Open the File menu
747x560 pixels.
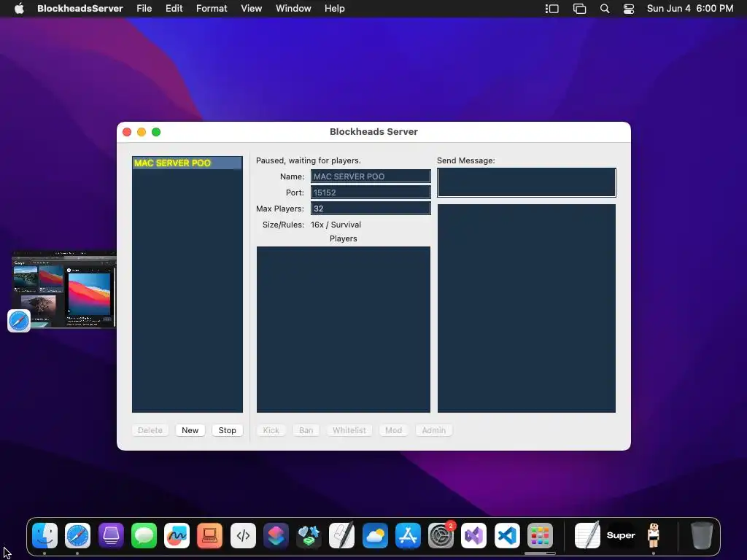tap(144, 8)
